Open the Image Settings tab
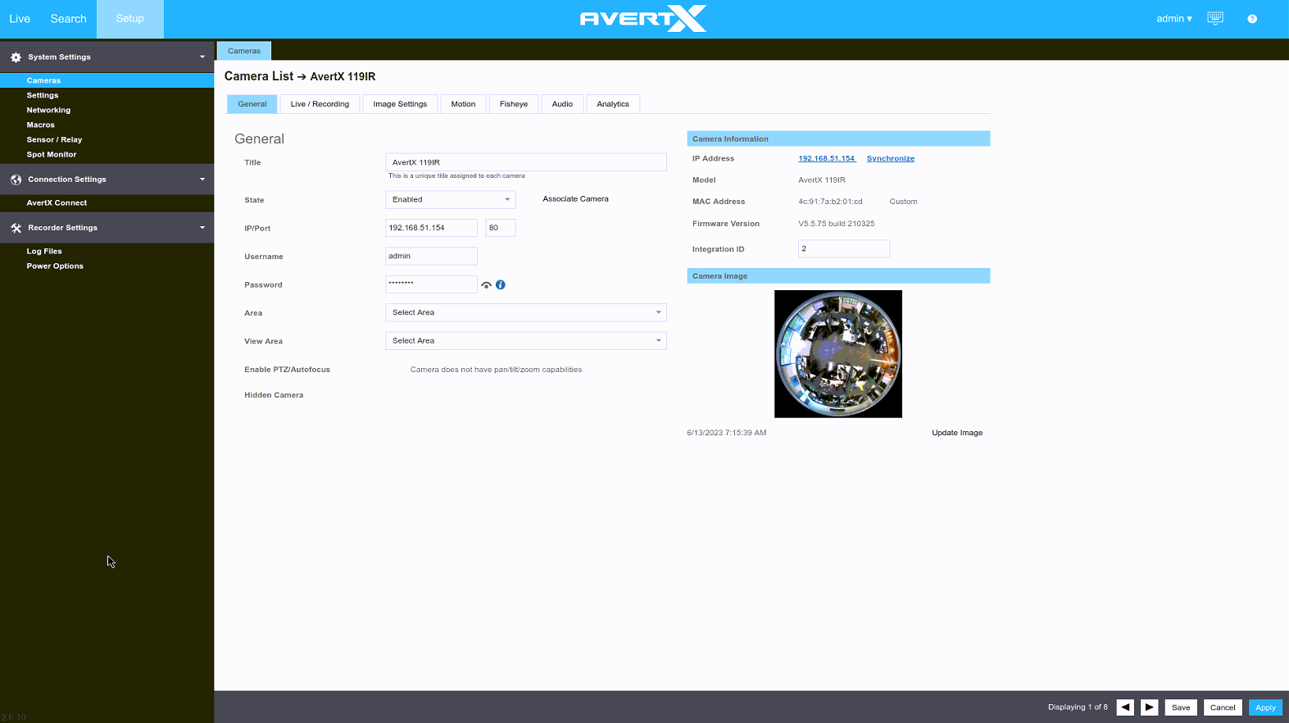 (400, 104)
